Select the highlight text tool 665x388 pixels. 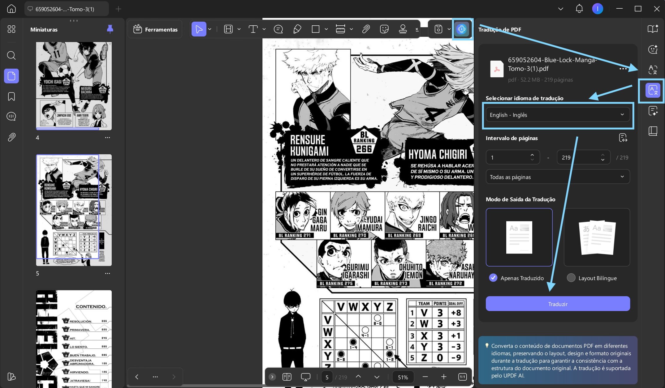[x=228, y=29]
